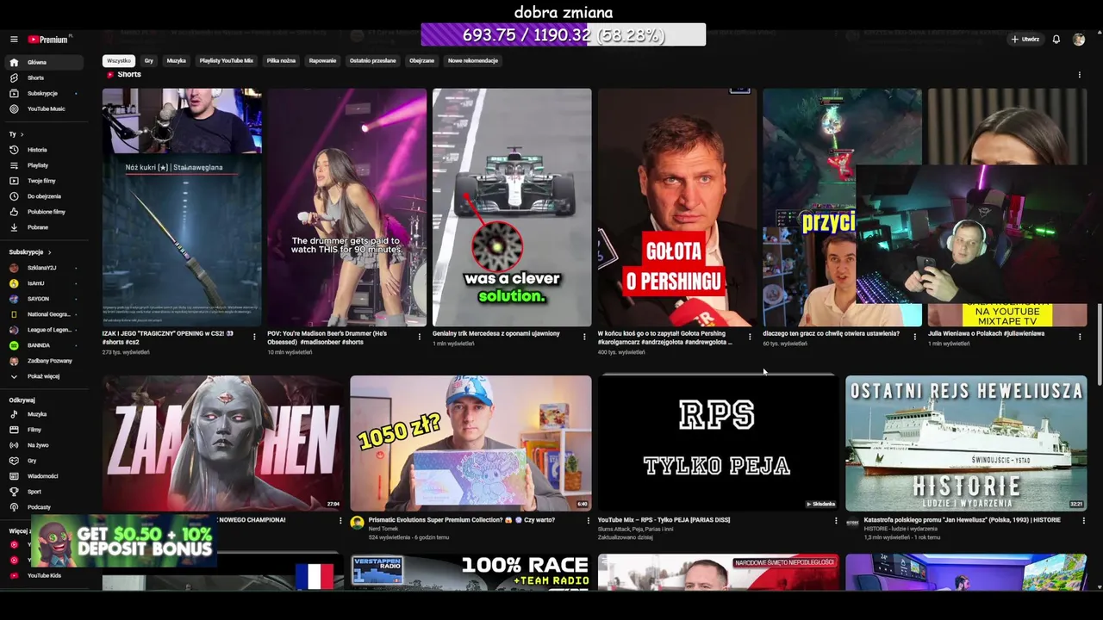Open Wiadomości under Odkrywaj
The image size is (1103, 620).
point(45,476)
